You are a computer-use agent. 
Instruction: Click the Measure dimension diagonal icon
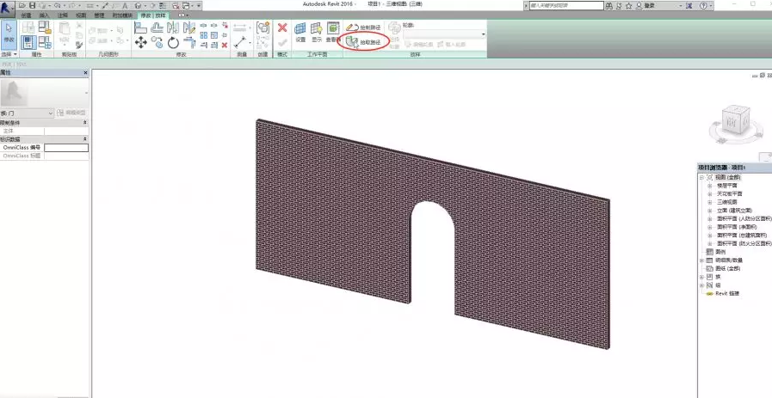coord(240,42)
